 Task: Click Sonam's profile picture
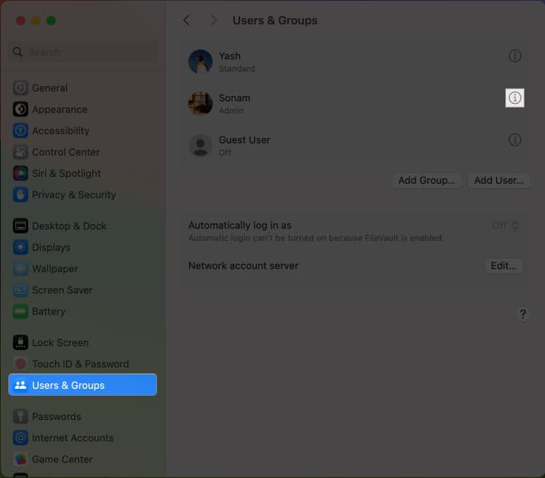(200, 103)
